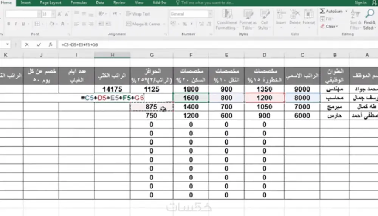Click Increase Font Size icon
The image size is (378, 216).
tap(60, 14)
